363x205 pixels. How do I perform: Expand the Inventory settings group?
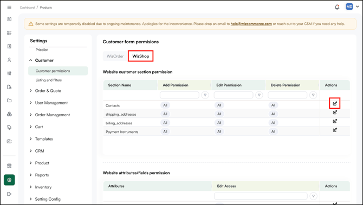(x=30, y=187)
